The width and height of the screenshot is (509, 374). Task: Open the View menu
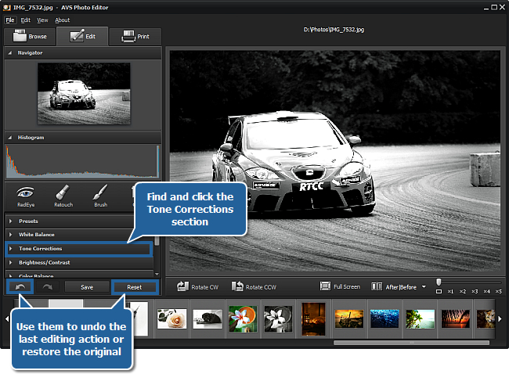pyautogui.click(x=42, y=20)
